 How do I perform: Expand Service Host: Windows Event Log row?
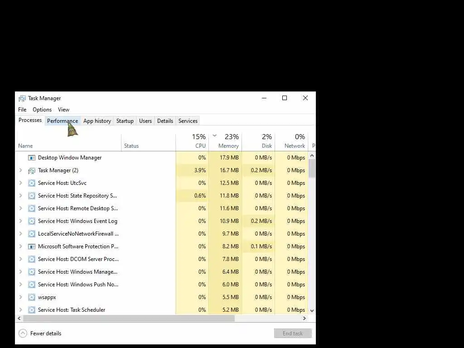pyautogui.click(x=20, y=221)
